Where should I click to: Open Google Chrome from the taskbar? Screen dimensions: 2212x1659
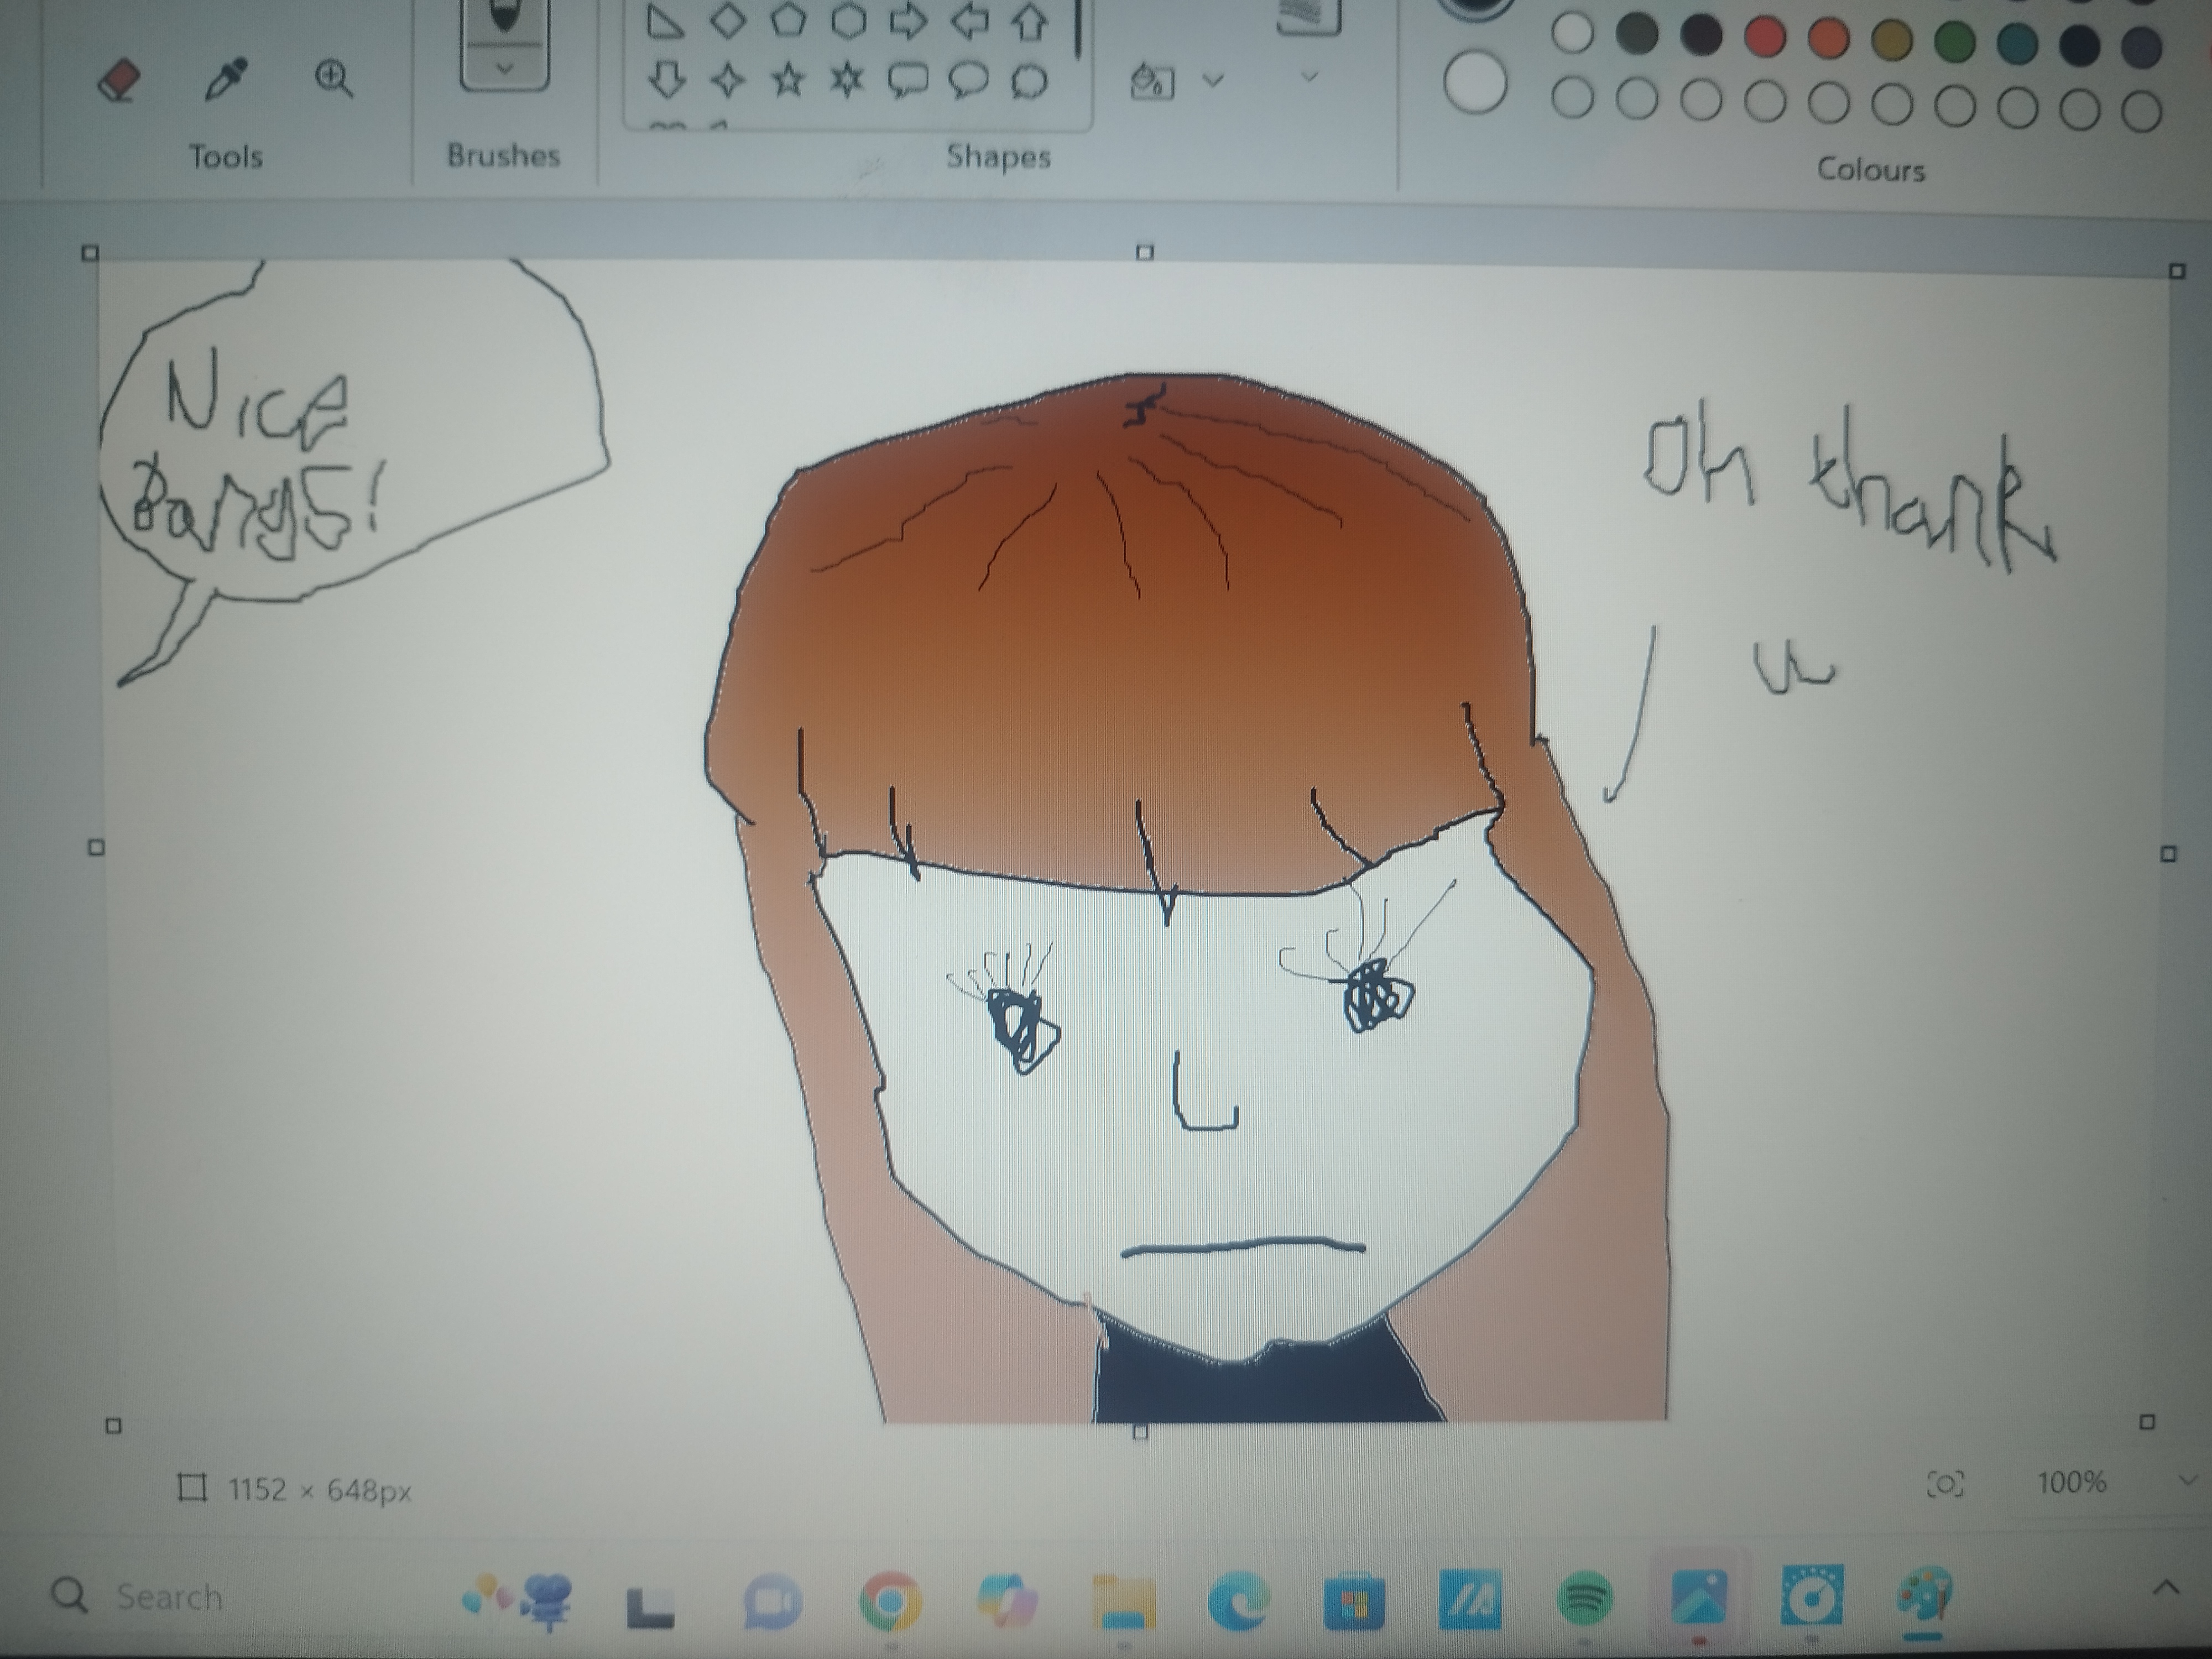pos(890,1601)
